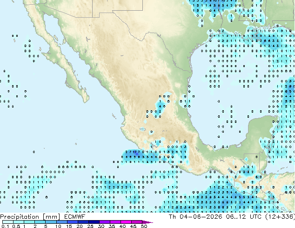Click the legend value '0.5'

tap(16, 226)
